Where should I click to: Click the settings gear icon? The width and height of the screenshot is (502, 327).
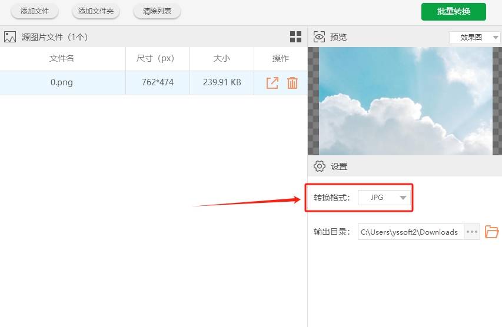(319, 166)
